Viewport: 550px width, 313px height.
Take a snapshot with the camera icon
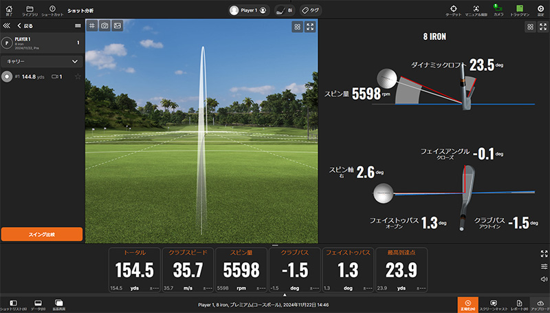coord(104,25)
